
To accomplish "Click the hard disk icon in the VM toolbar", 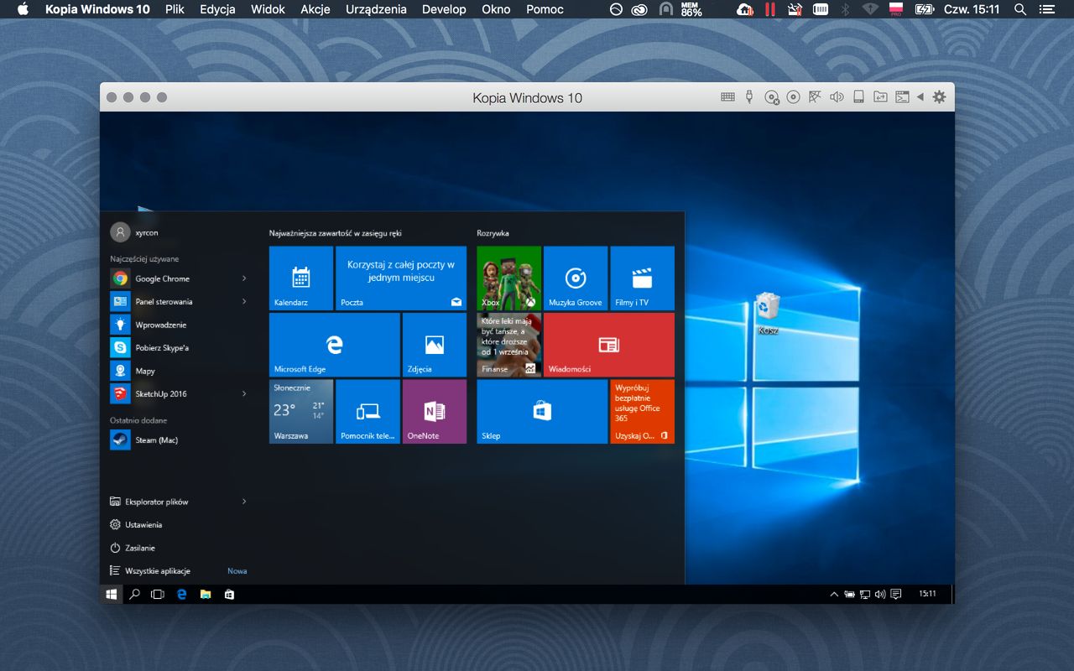I will click(858, 97).
